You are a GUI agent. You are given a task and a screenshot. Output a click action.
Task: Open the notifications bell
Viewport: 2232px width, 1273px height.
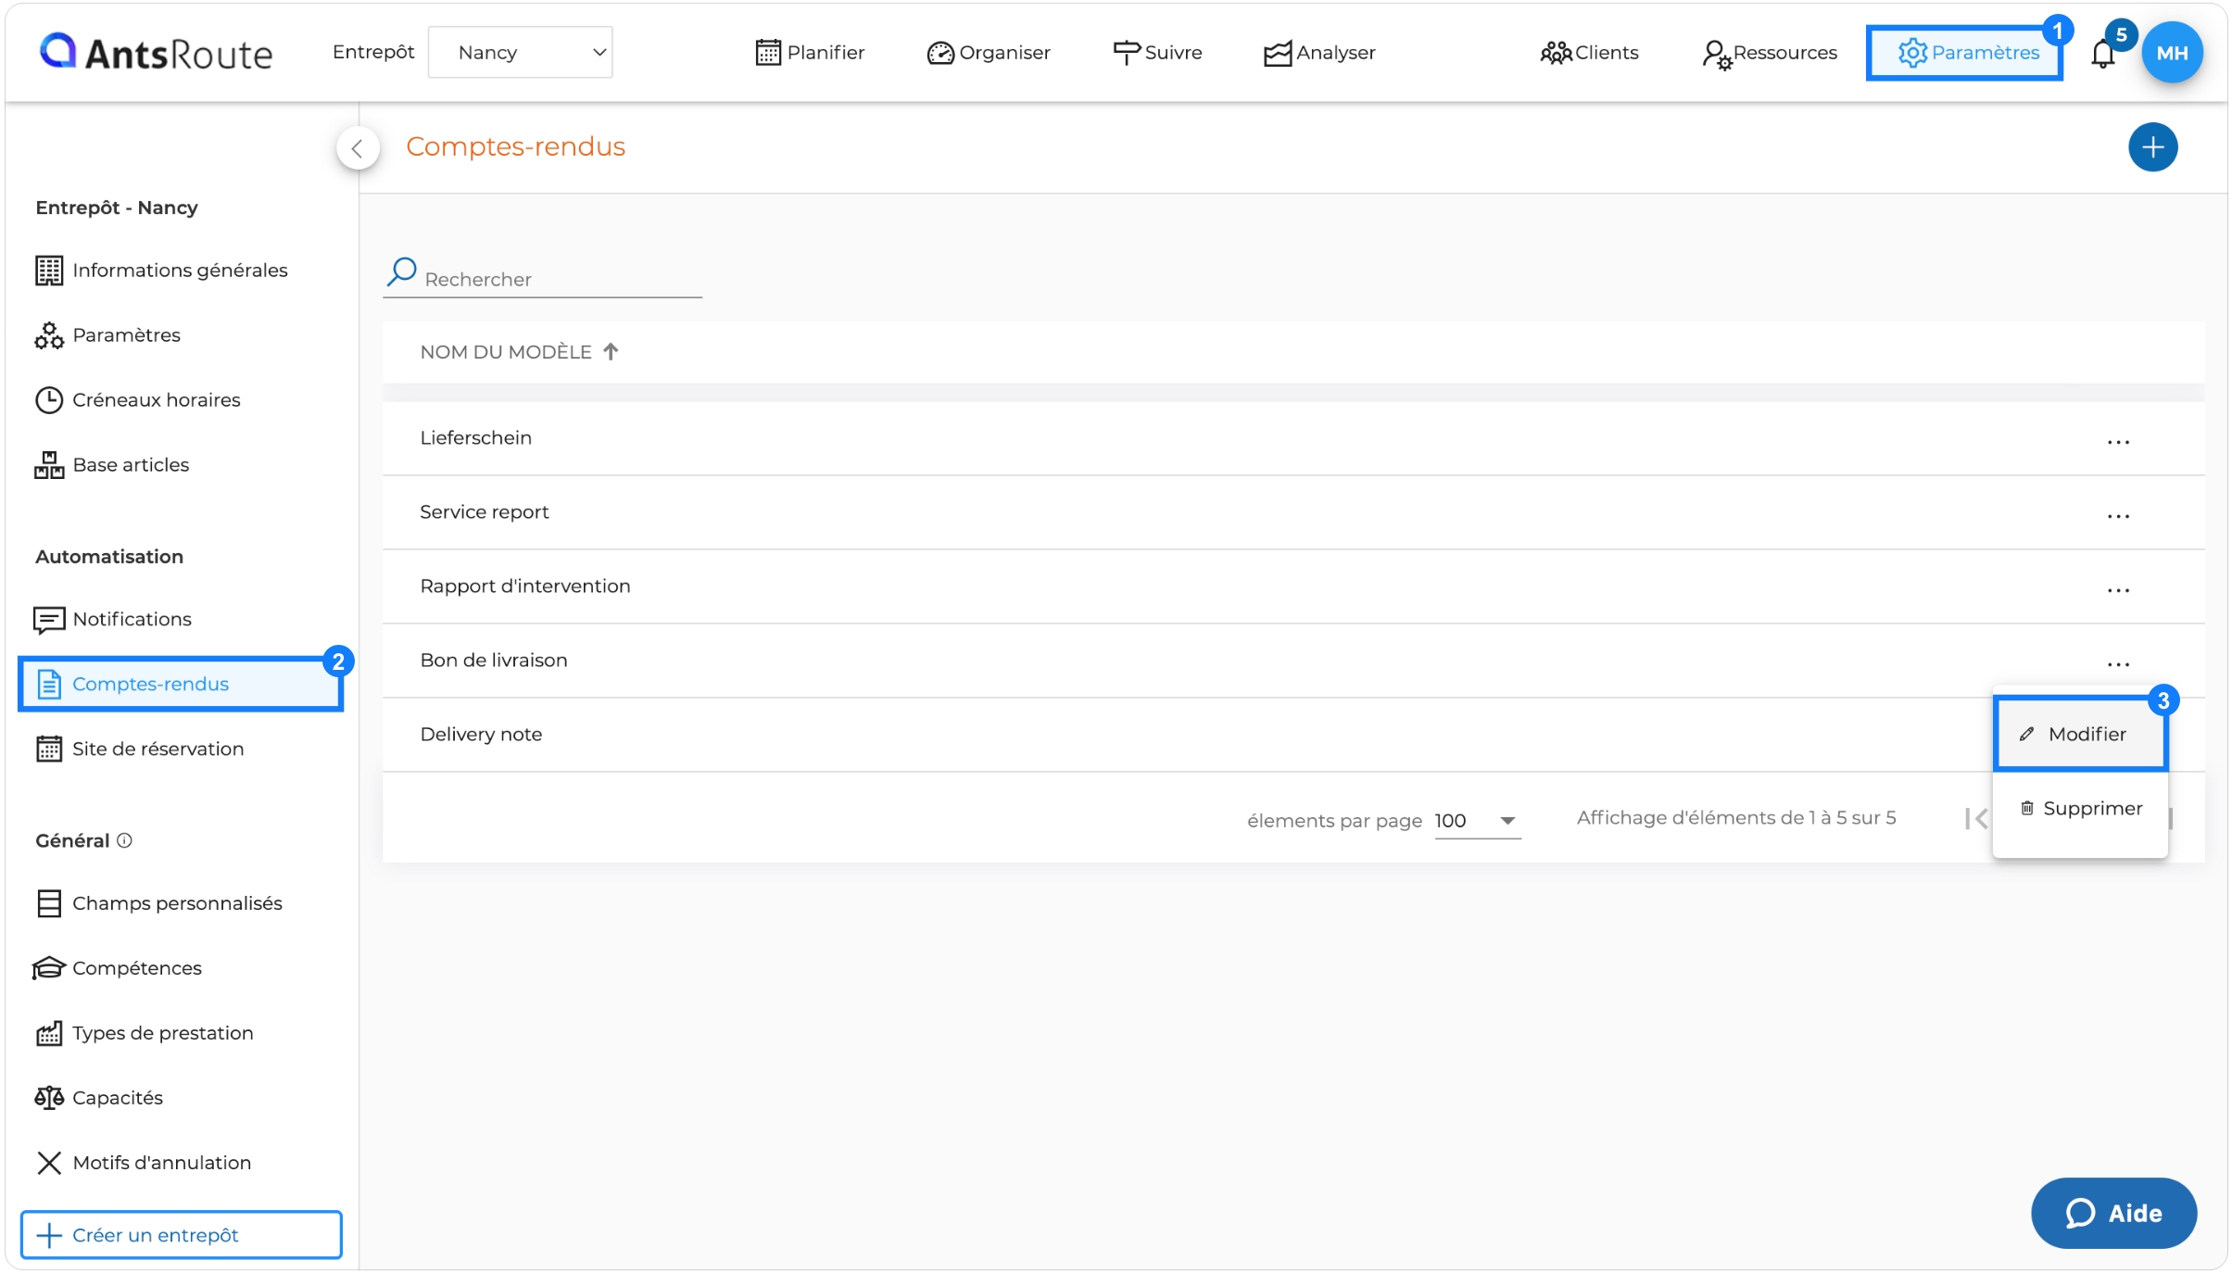pos(2103,55)
